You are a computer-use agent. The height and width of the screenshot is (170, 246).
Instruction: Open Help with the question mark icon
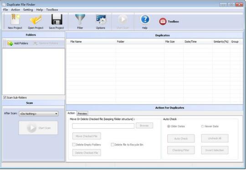[x=145, y=20]
